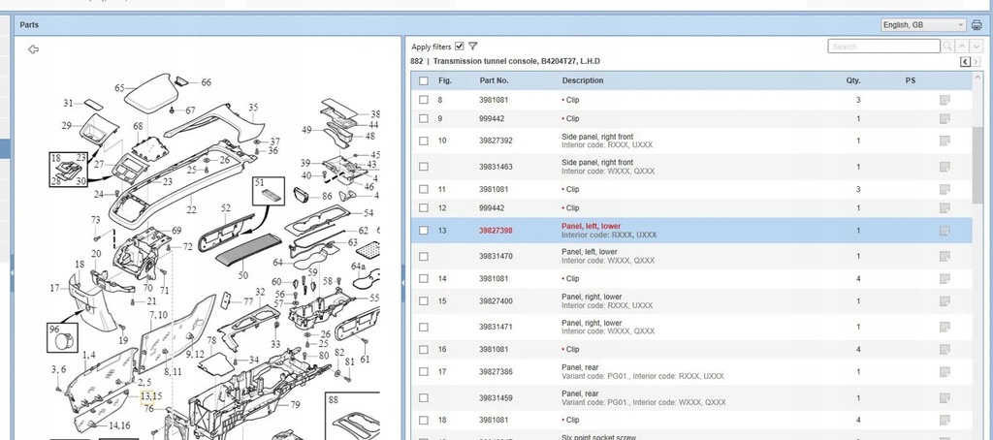The image size is (993, 440).
Task: Select part number 39827386
Action: tap(496, 372)
